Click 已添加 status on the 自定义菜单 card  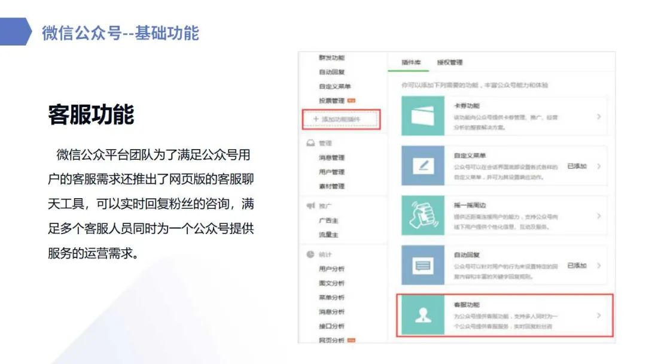point(577,166)
